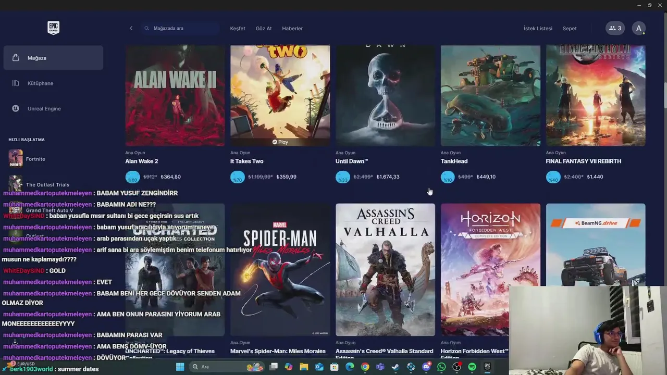Open the Göz At tab
The width and height of the screenshot is (667, 375).
tap(264, 29)
